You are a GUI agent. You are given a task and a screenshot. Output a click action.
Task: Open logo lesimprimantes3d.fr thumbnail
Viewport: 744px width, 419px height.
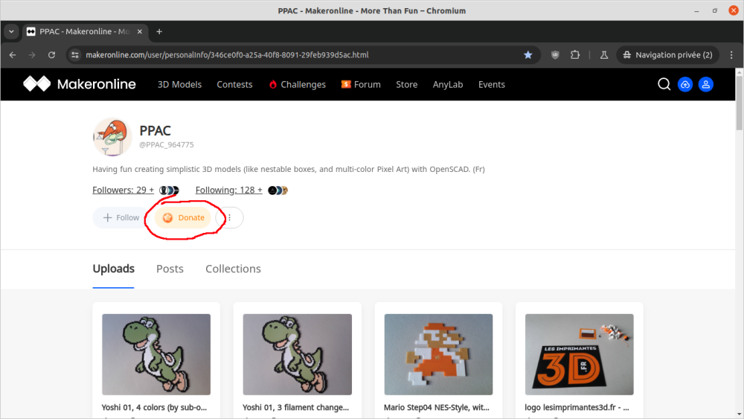click(x=580, y=354)
